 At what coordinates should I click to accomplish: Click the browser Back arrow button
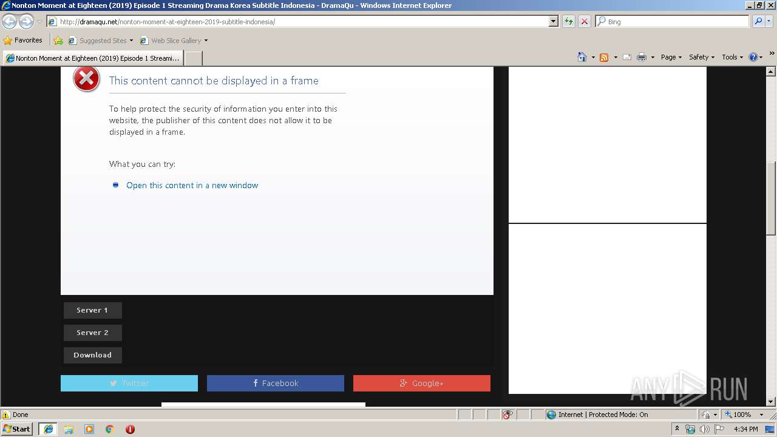coord(10,22)
